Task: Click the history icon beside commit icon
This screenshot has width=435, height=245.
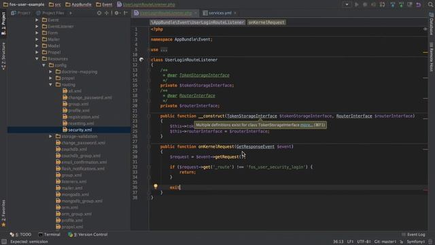Action: click(x=410, y=5)
